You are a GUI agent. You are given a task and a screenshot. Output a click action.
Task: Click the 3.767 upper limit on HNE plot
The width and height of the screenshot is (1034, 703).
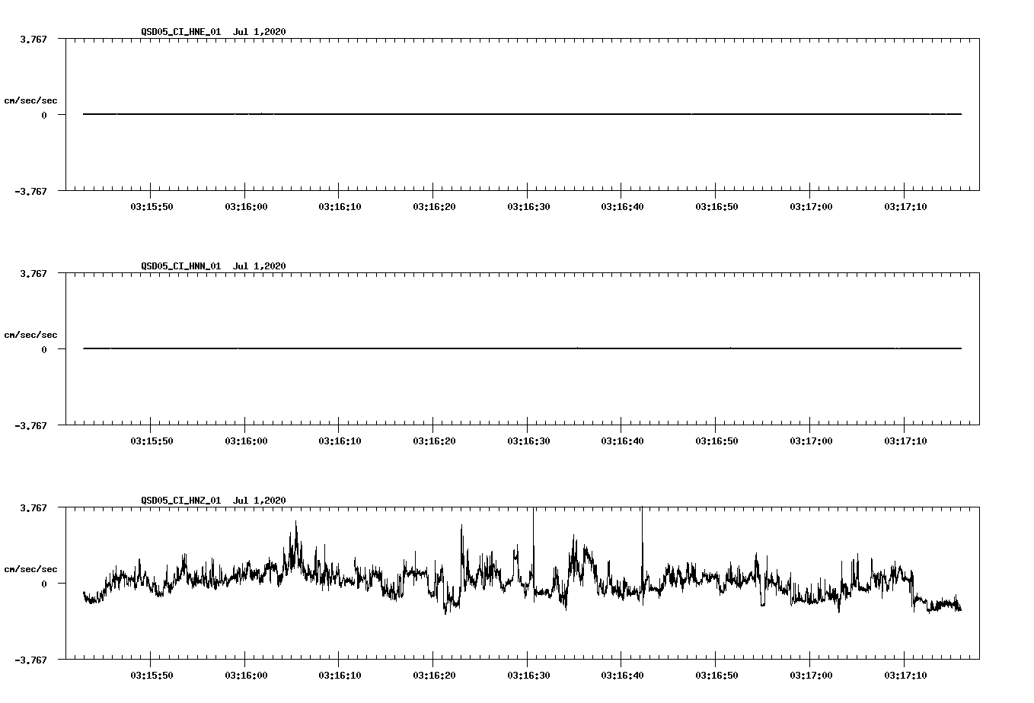[33, 39]
